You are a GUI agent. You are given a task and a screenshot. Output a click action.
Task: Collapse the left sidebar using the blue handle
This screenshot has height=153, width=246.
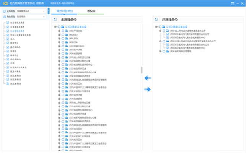pyautogui.click(x=48, y=11)
